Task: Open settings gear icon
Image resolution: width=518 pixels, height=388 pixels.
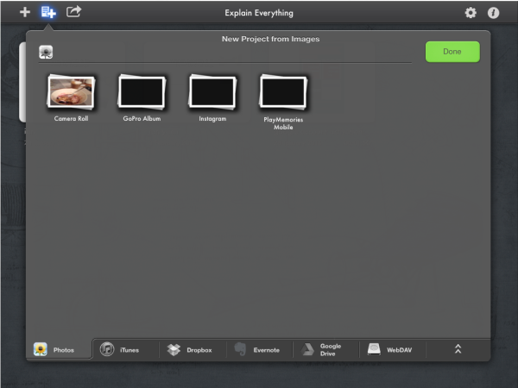Action: click(x=471, y=13)
